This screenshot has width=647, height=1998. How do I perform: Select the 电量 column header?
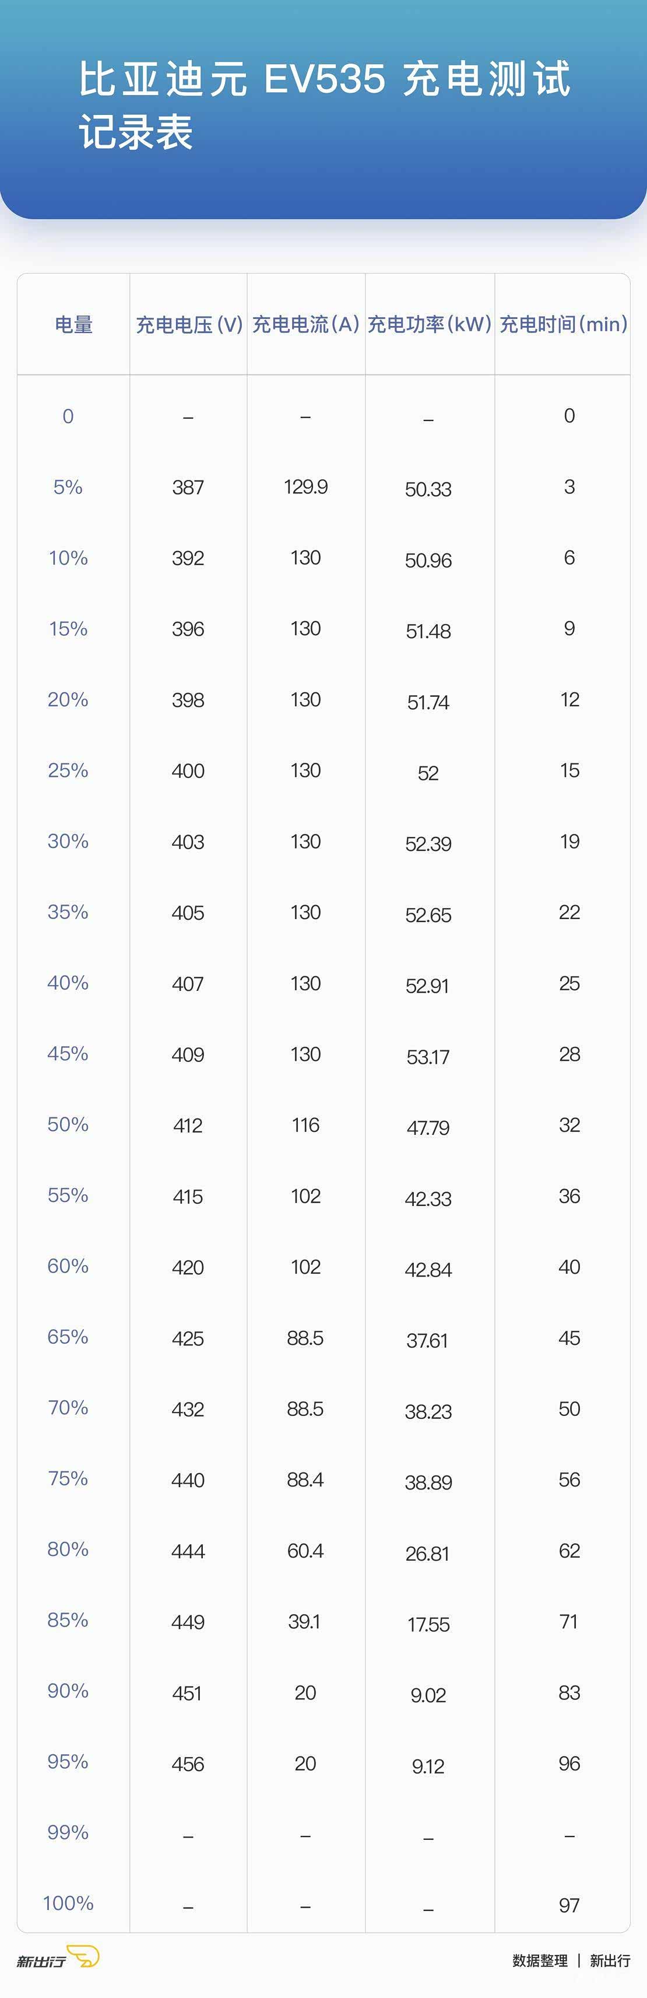click(x=73, y=324)
